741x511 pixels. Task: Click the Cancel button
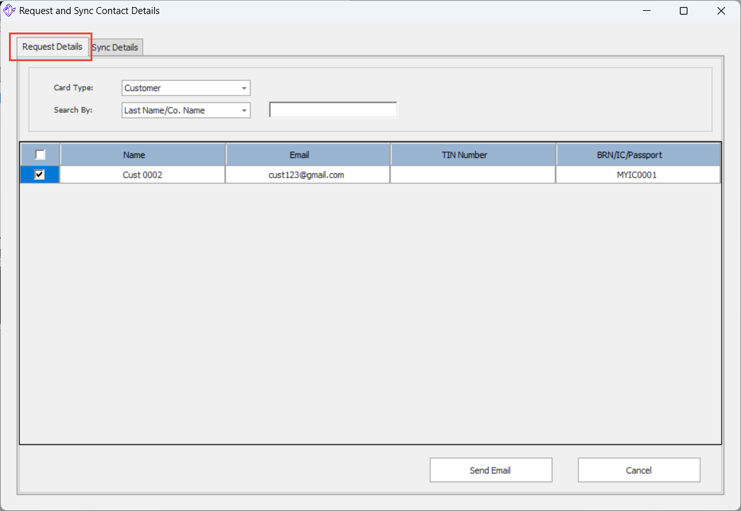638,470
